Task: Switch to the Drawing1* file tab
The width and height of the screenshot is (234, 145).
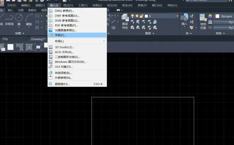Action: click(38, 39)
